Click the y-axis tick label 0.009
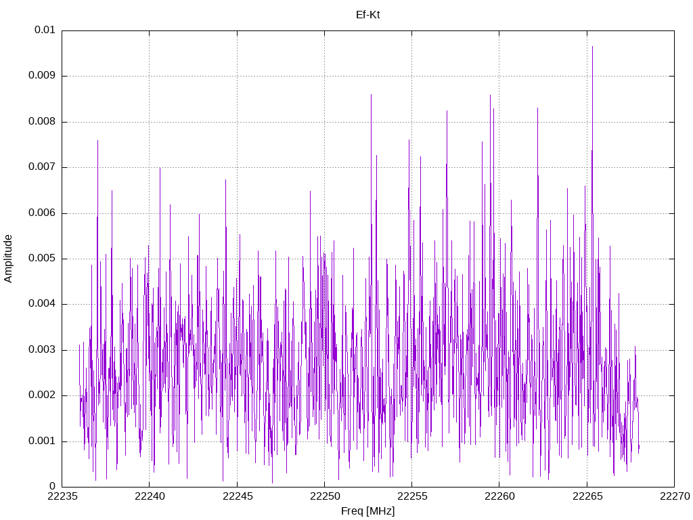This screenshot has width=693, height=520. click(42, 75)
